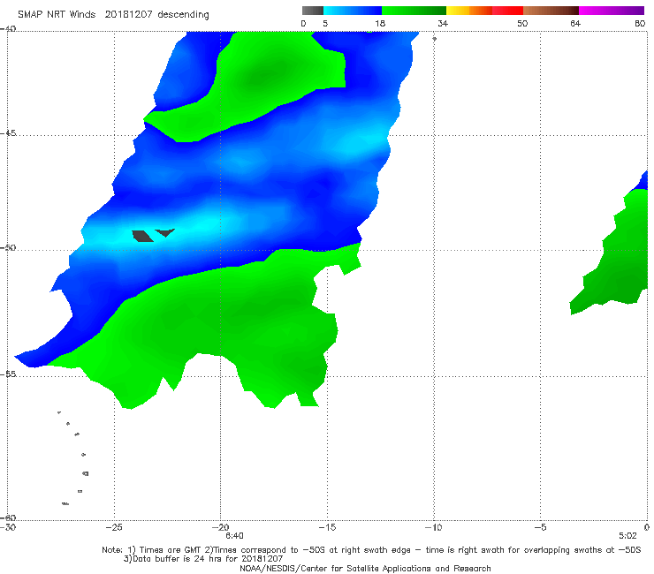
Task: Click the latitude axis label '-55'
Action: coord(8,374)
